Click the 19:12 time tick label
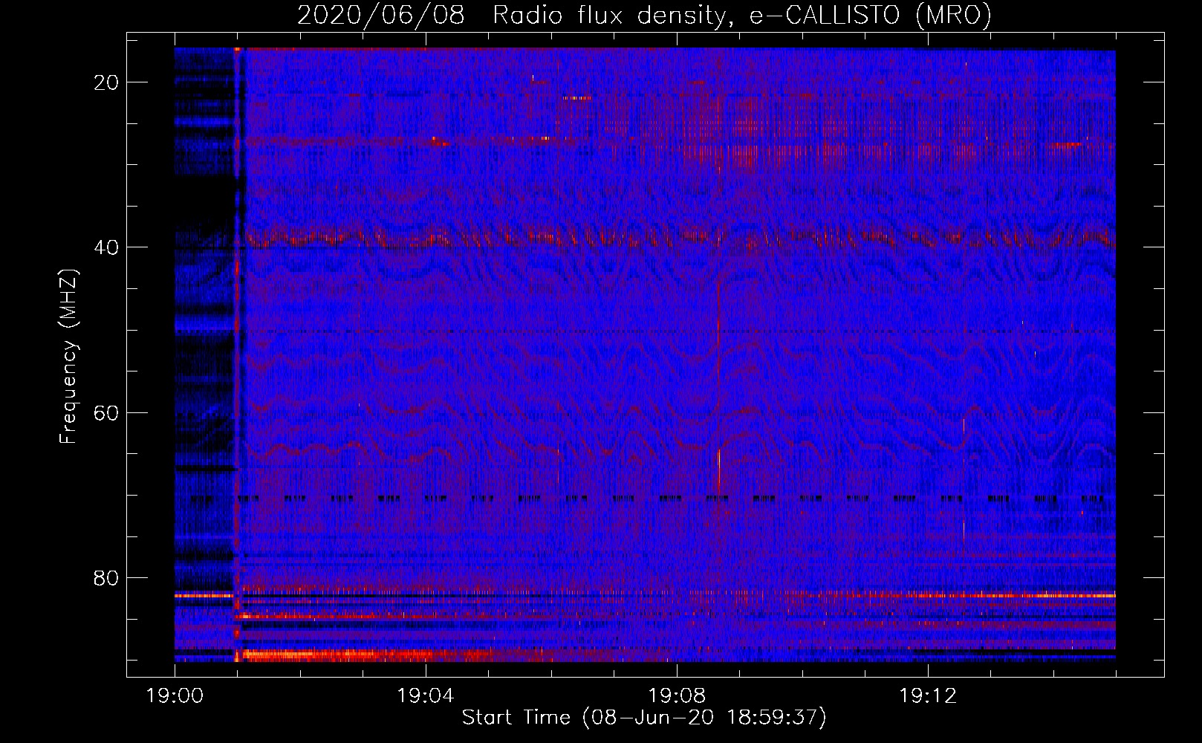The image size is (1202, 743). pos(928,695)
